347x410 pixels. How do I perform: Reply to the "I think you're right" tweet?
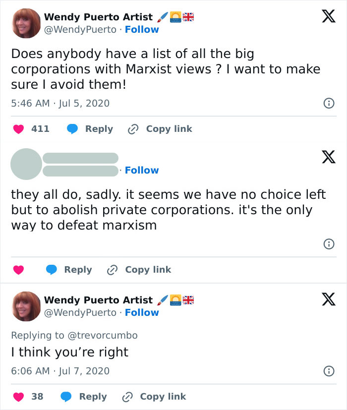pyautogui.click(x=84, y=397)
